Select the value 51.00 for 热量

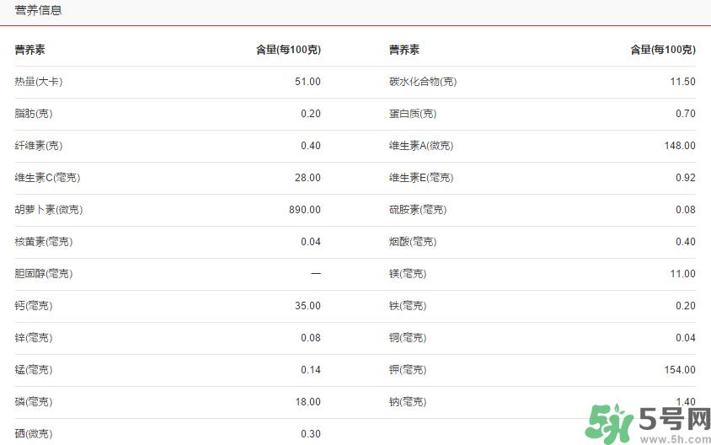point(307,82)
